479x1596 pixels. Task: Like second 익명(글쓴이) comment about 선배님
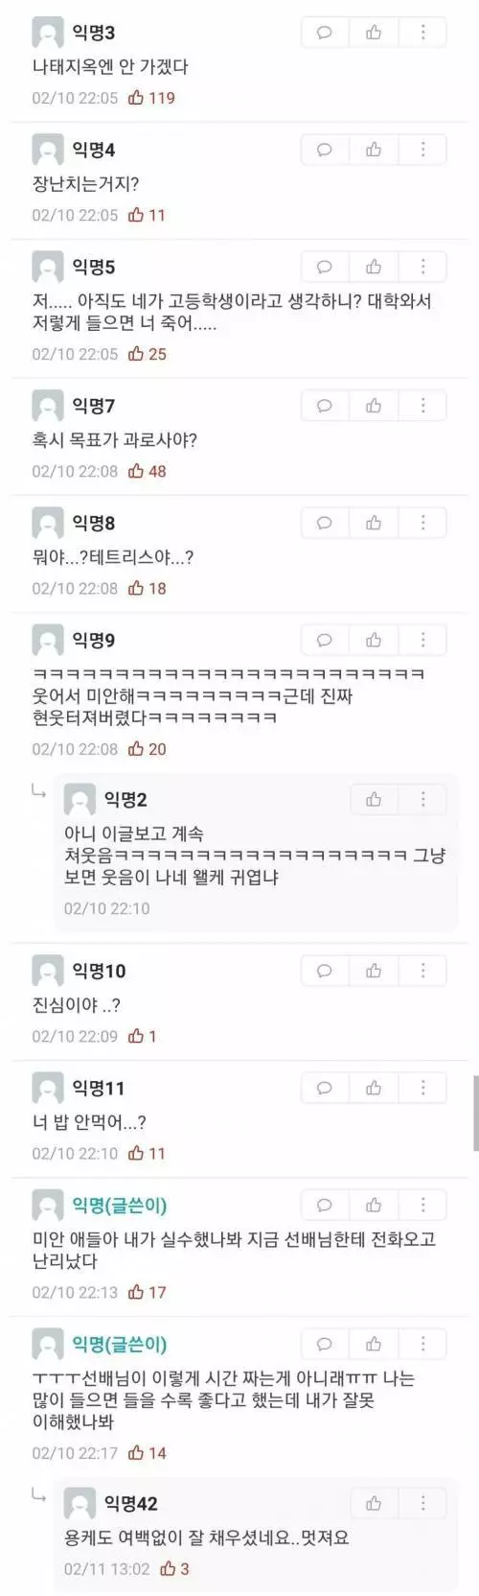pos(374,1344)
